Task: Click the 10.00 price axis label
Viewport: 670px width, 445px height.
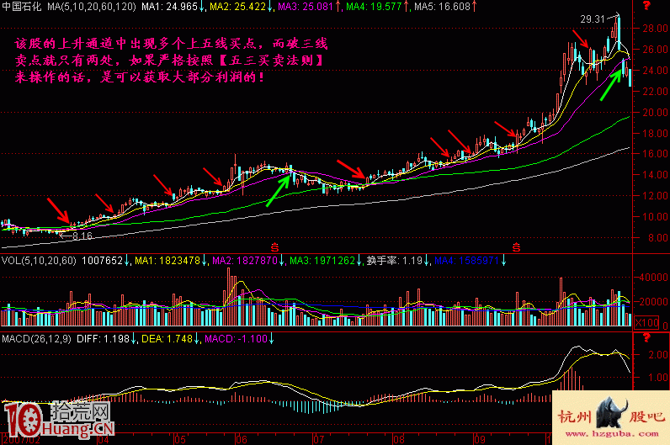Action: click(x=655, y=216)
